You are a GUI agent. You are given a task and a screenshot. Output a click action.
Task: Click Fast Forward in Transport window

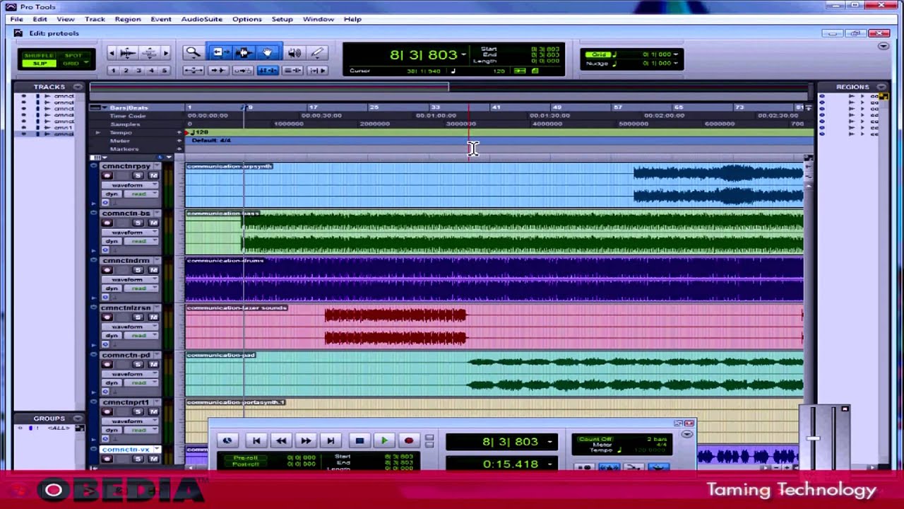(x=306, y=440)
